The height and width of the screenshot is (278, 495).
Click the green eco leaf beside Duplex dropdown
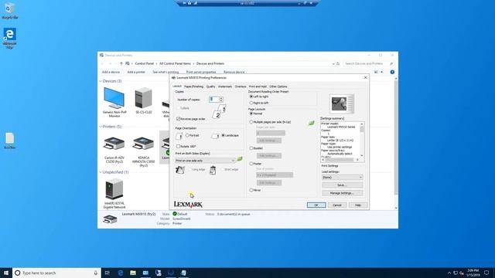(240, 159)
